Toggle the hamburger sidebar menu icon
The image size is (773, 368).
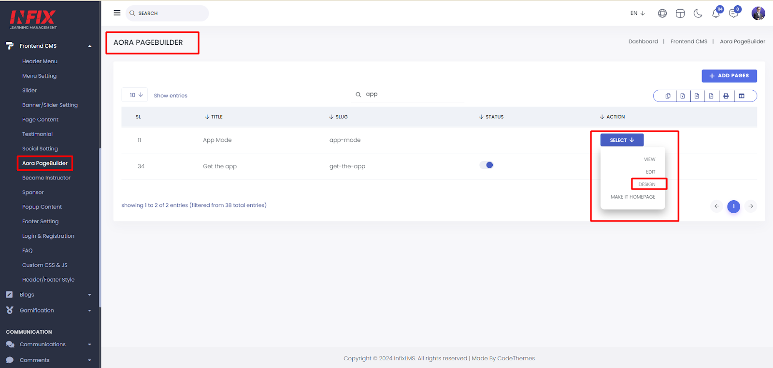117,13
